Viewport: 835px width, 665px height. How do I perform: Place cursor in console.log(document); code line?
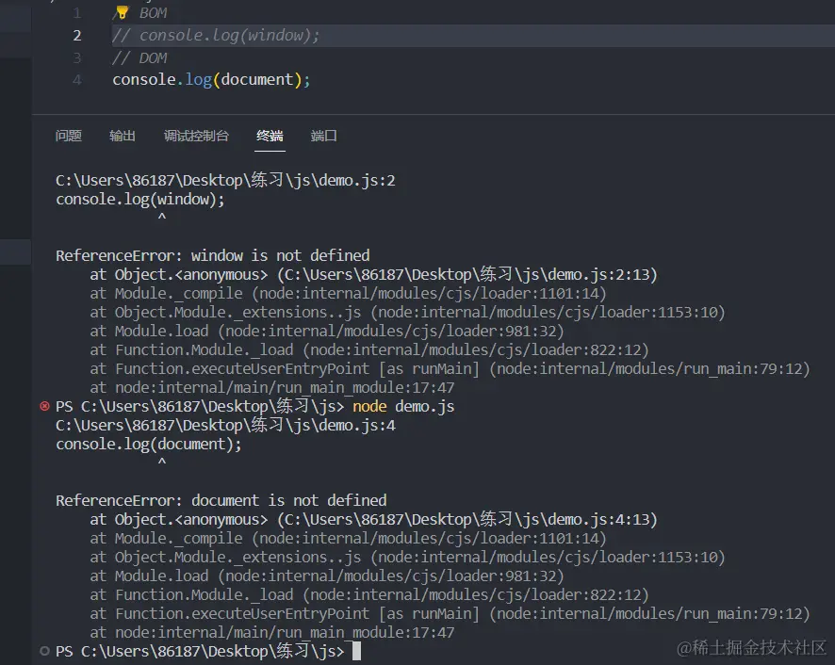pos(211,80)
